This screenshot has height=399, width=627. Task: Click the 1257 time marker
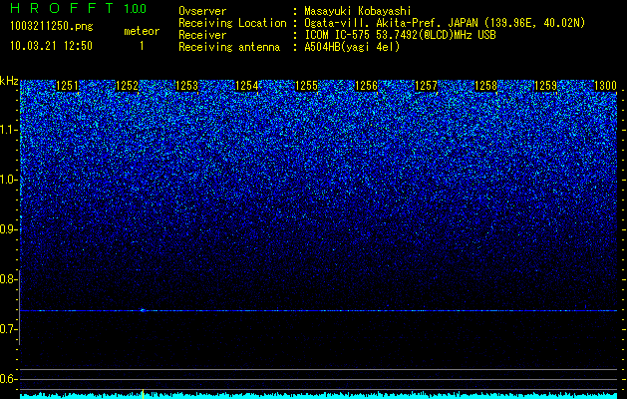(427, 86)
